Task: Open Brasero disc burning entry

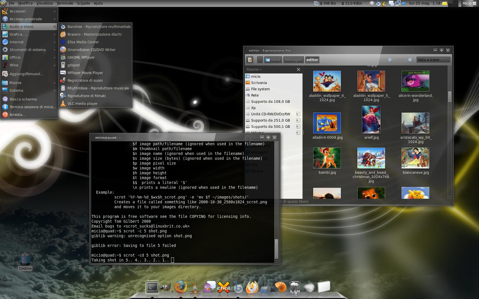Action: pos(95,34)
